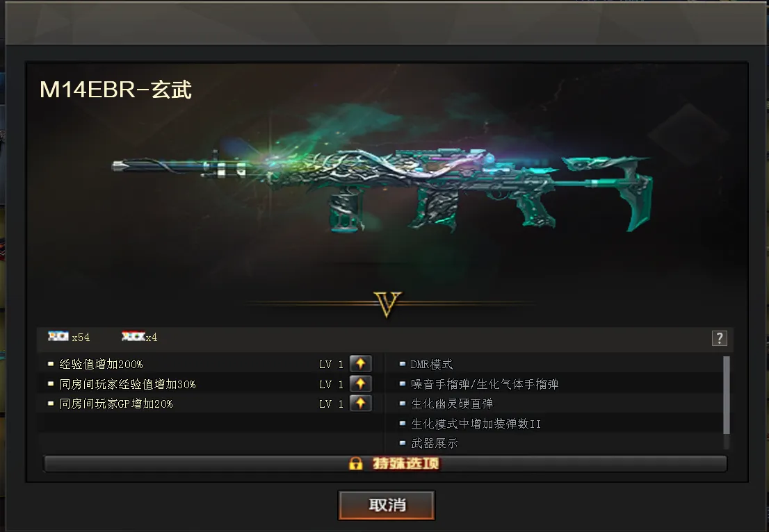
Task: Select the DMR模式 feature entry
Action: 431,364
